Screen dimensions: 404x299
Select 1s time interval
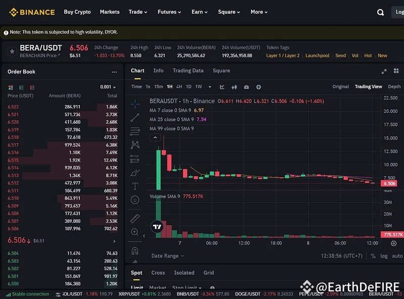coord(148,86)
